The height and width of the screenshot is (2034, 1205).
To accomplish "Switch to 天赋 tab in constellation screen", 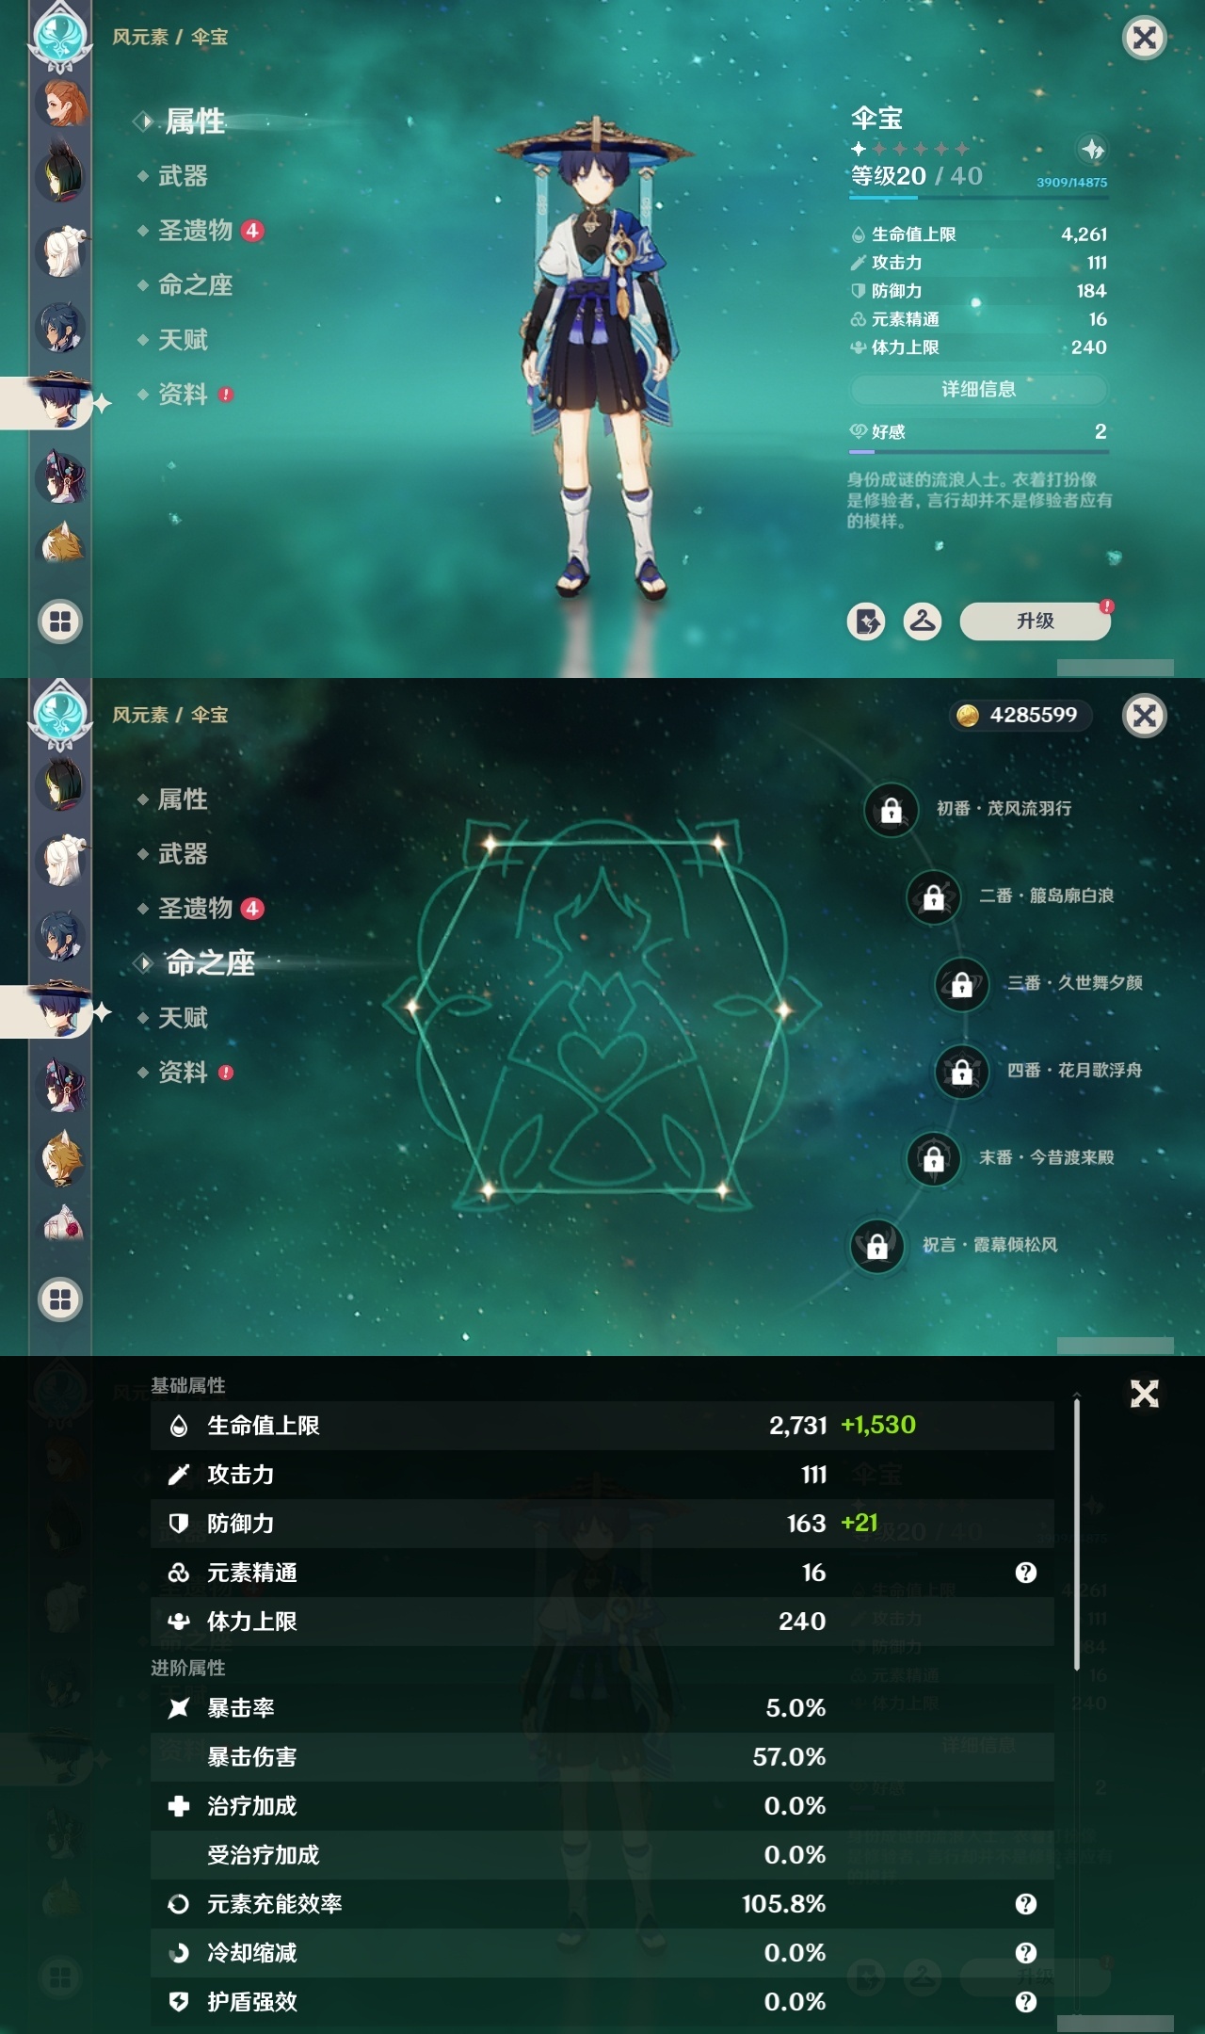I will (x=183, y=1018).
